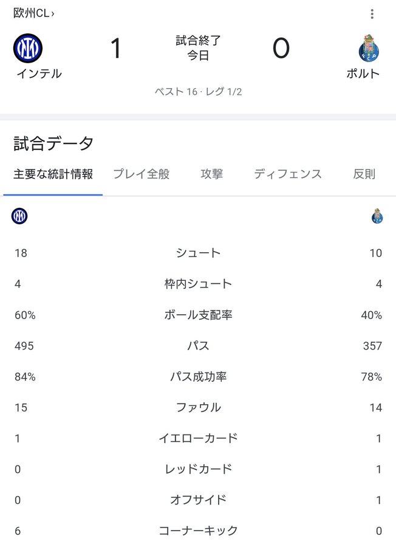Tap the large Porto club crest

(369, 48)
